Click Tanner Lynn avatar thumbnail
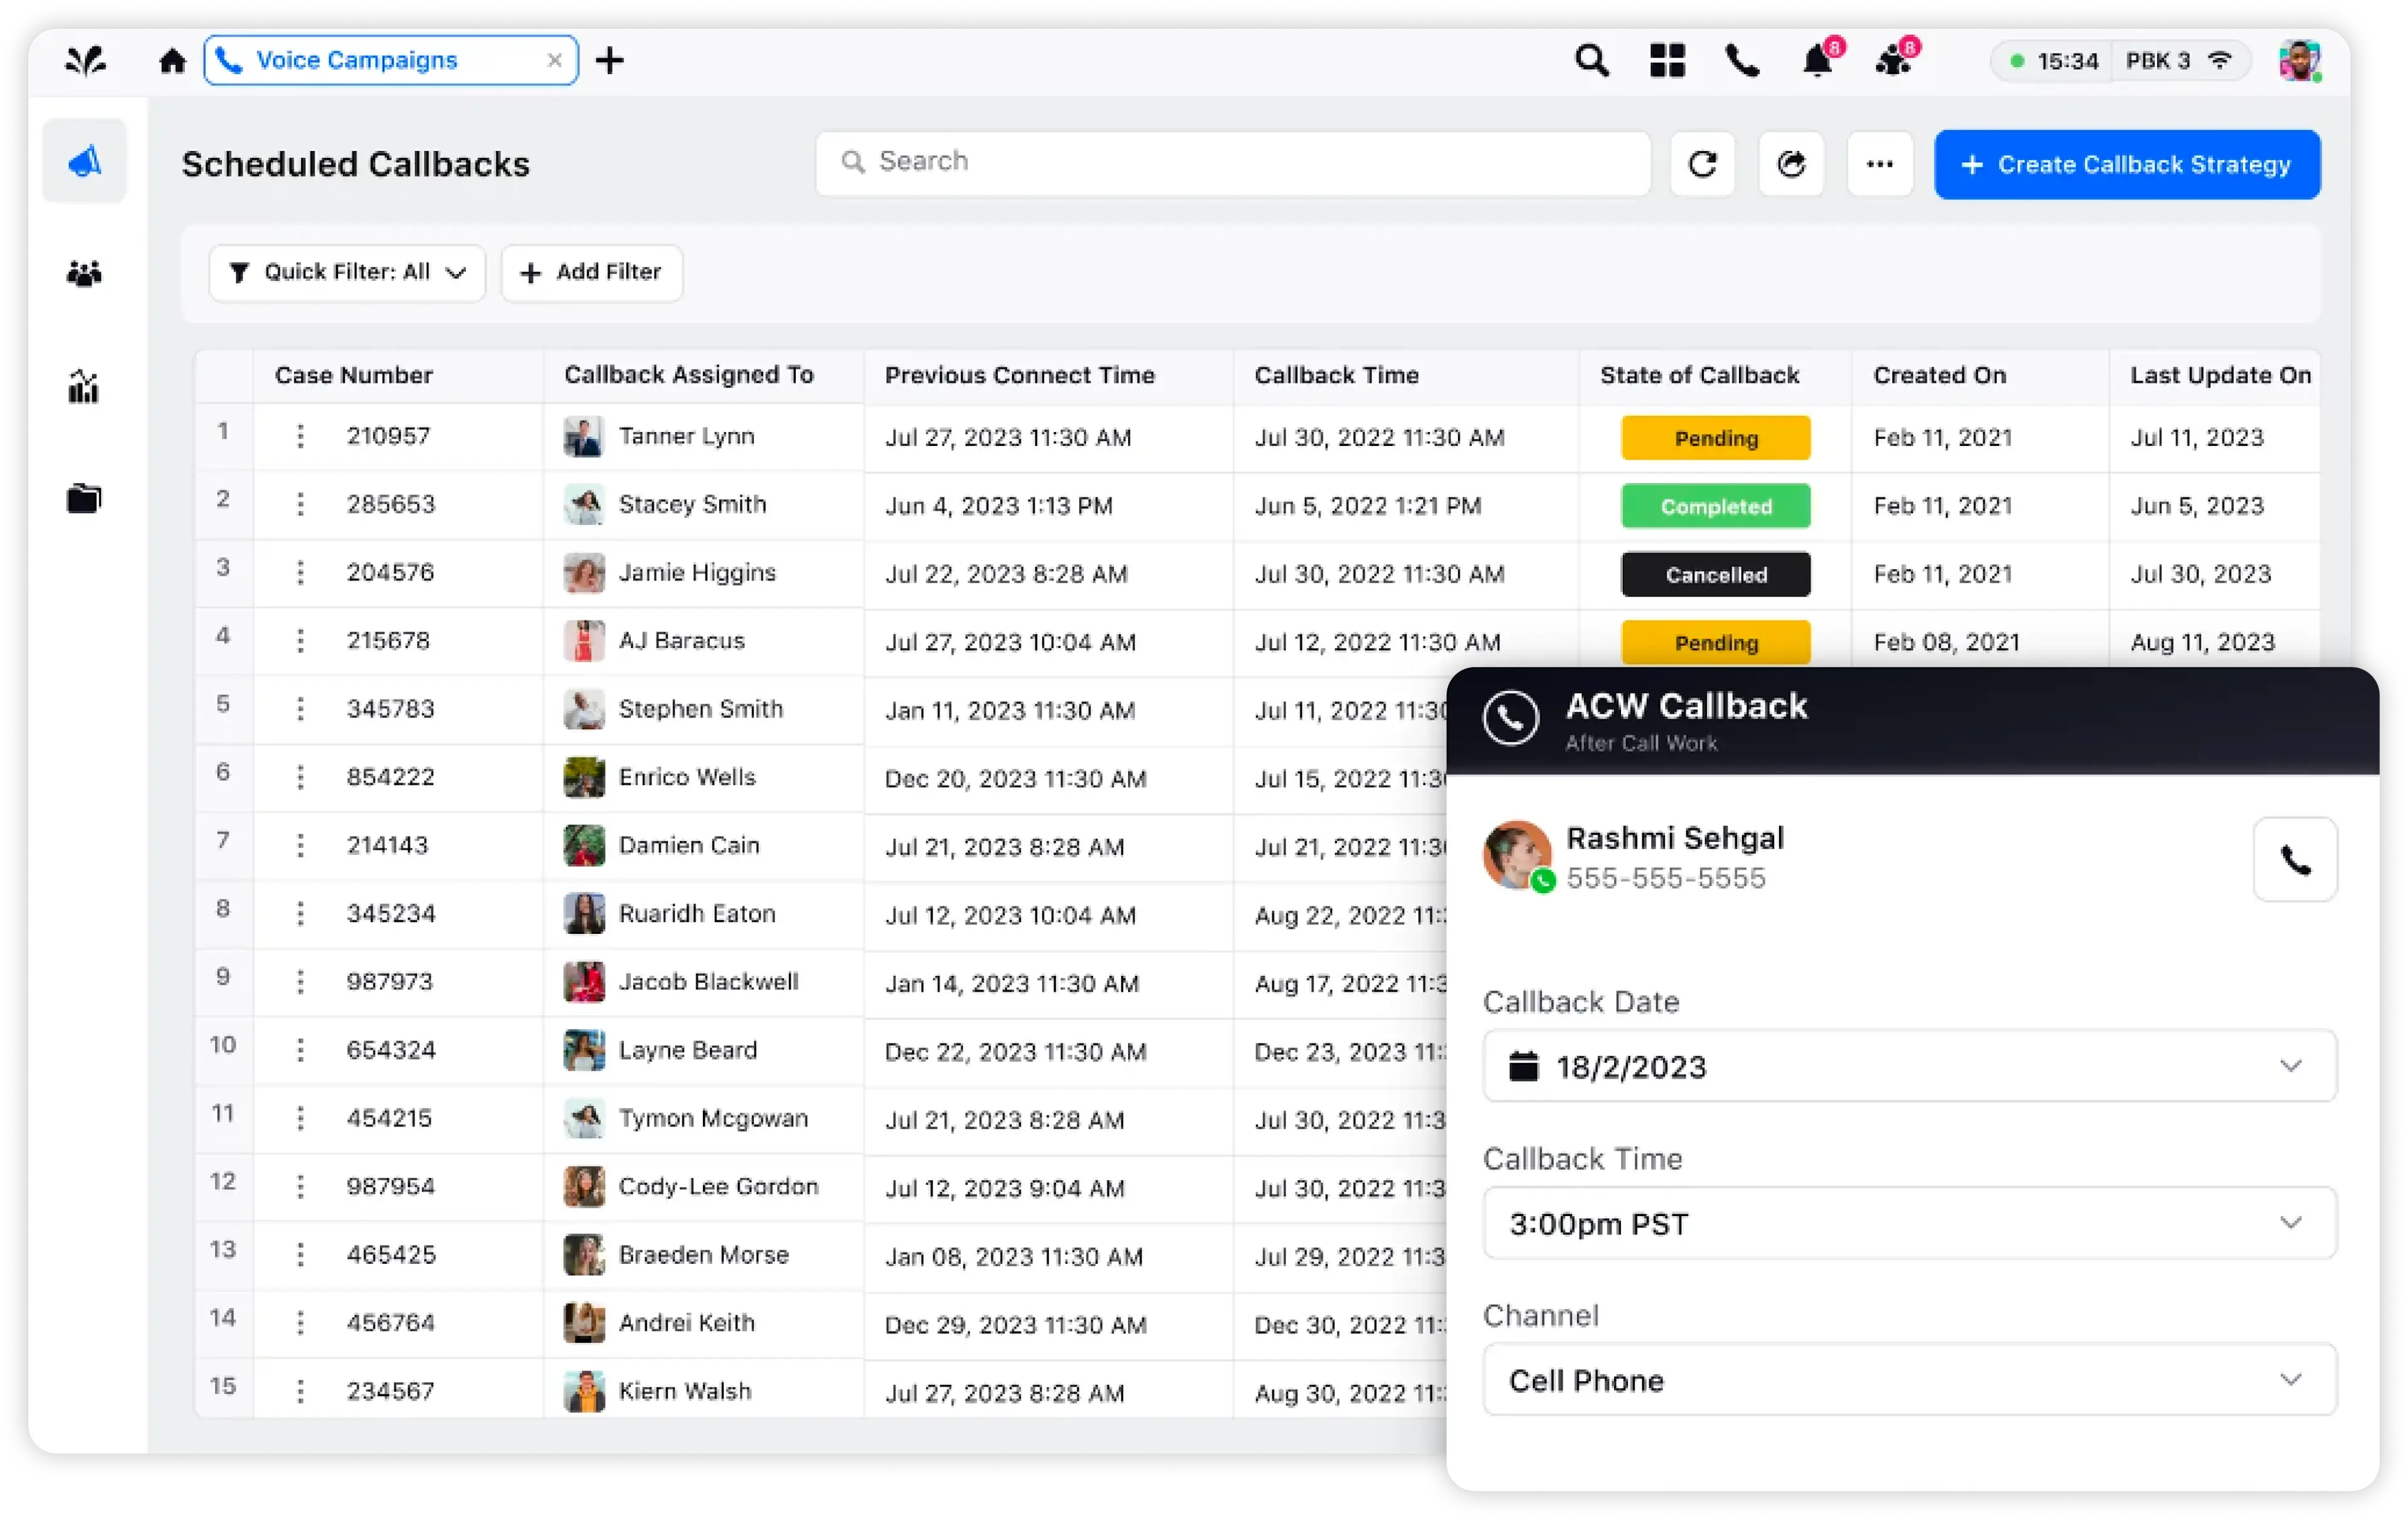The height and width of the screenshot is (1519, 2408). (584, 437)
